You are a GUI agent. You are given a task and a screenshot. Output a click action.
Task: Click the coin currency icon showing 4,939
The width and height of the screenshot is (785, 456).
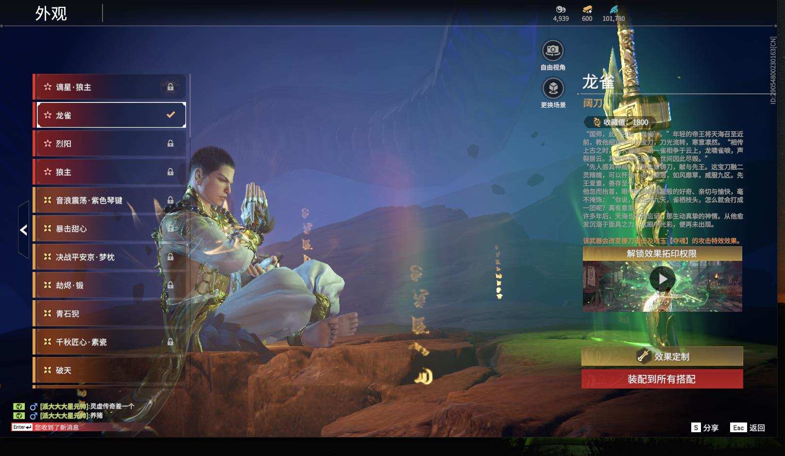[x=561, y=9]
